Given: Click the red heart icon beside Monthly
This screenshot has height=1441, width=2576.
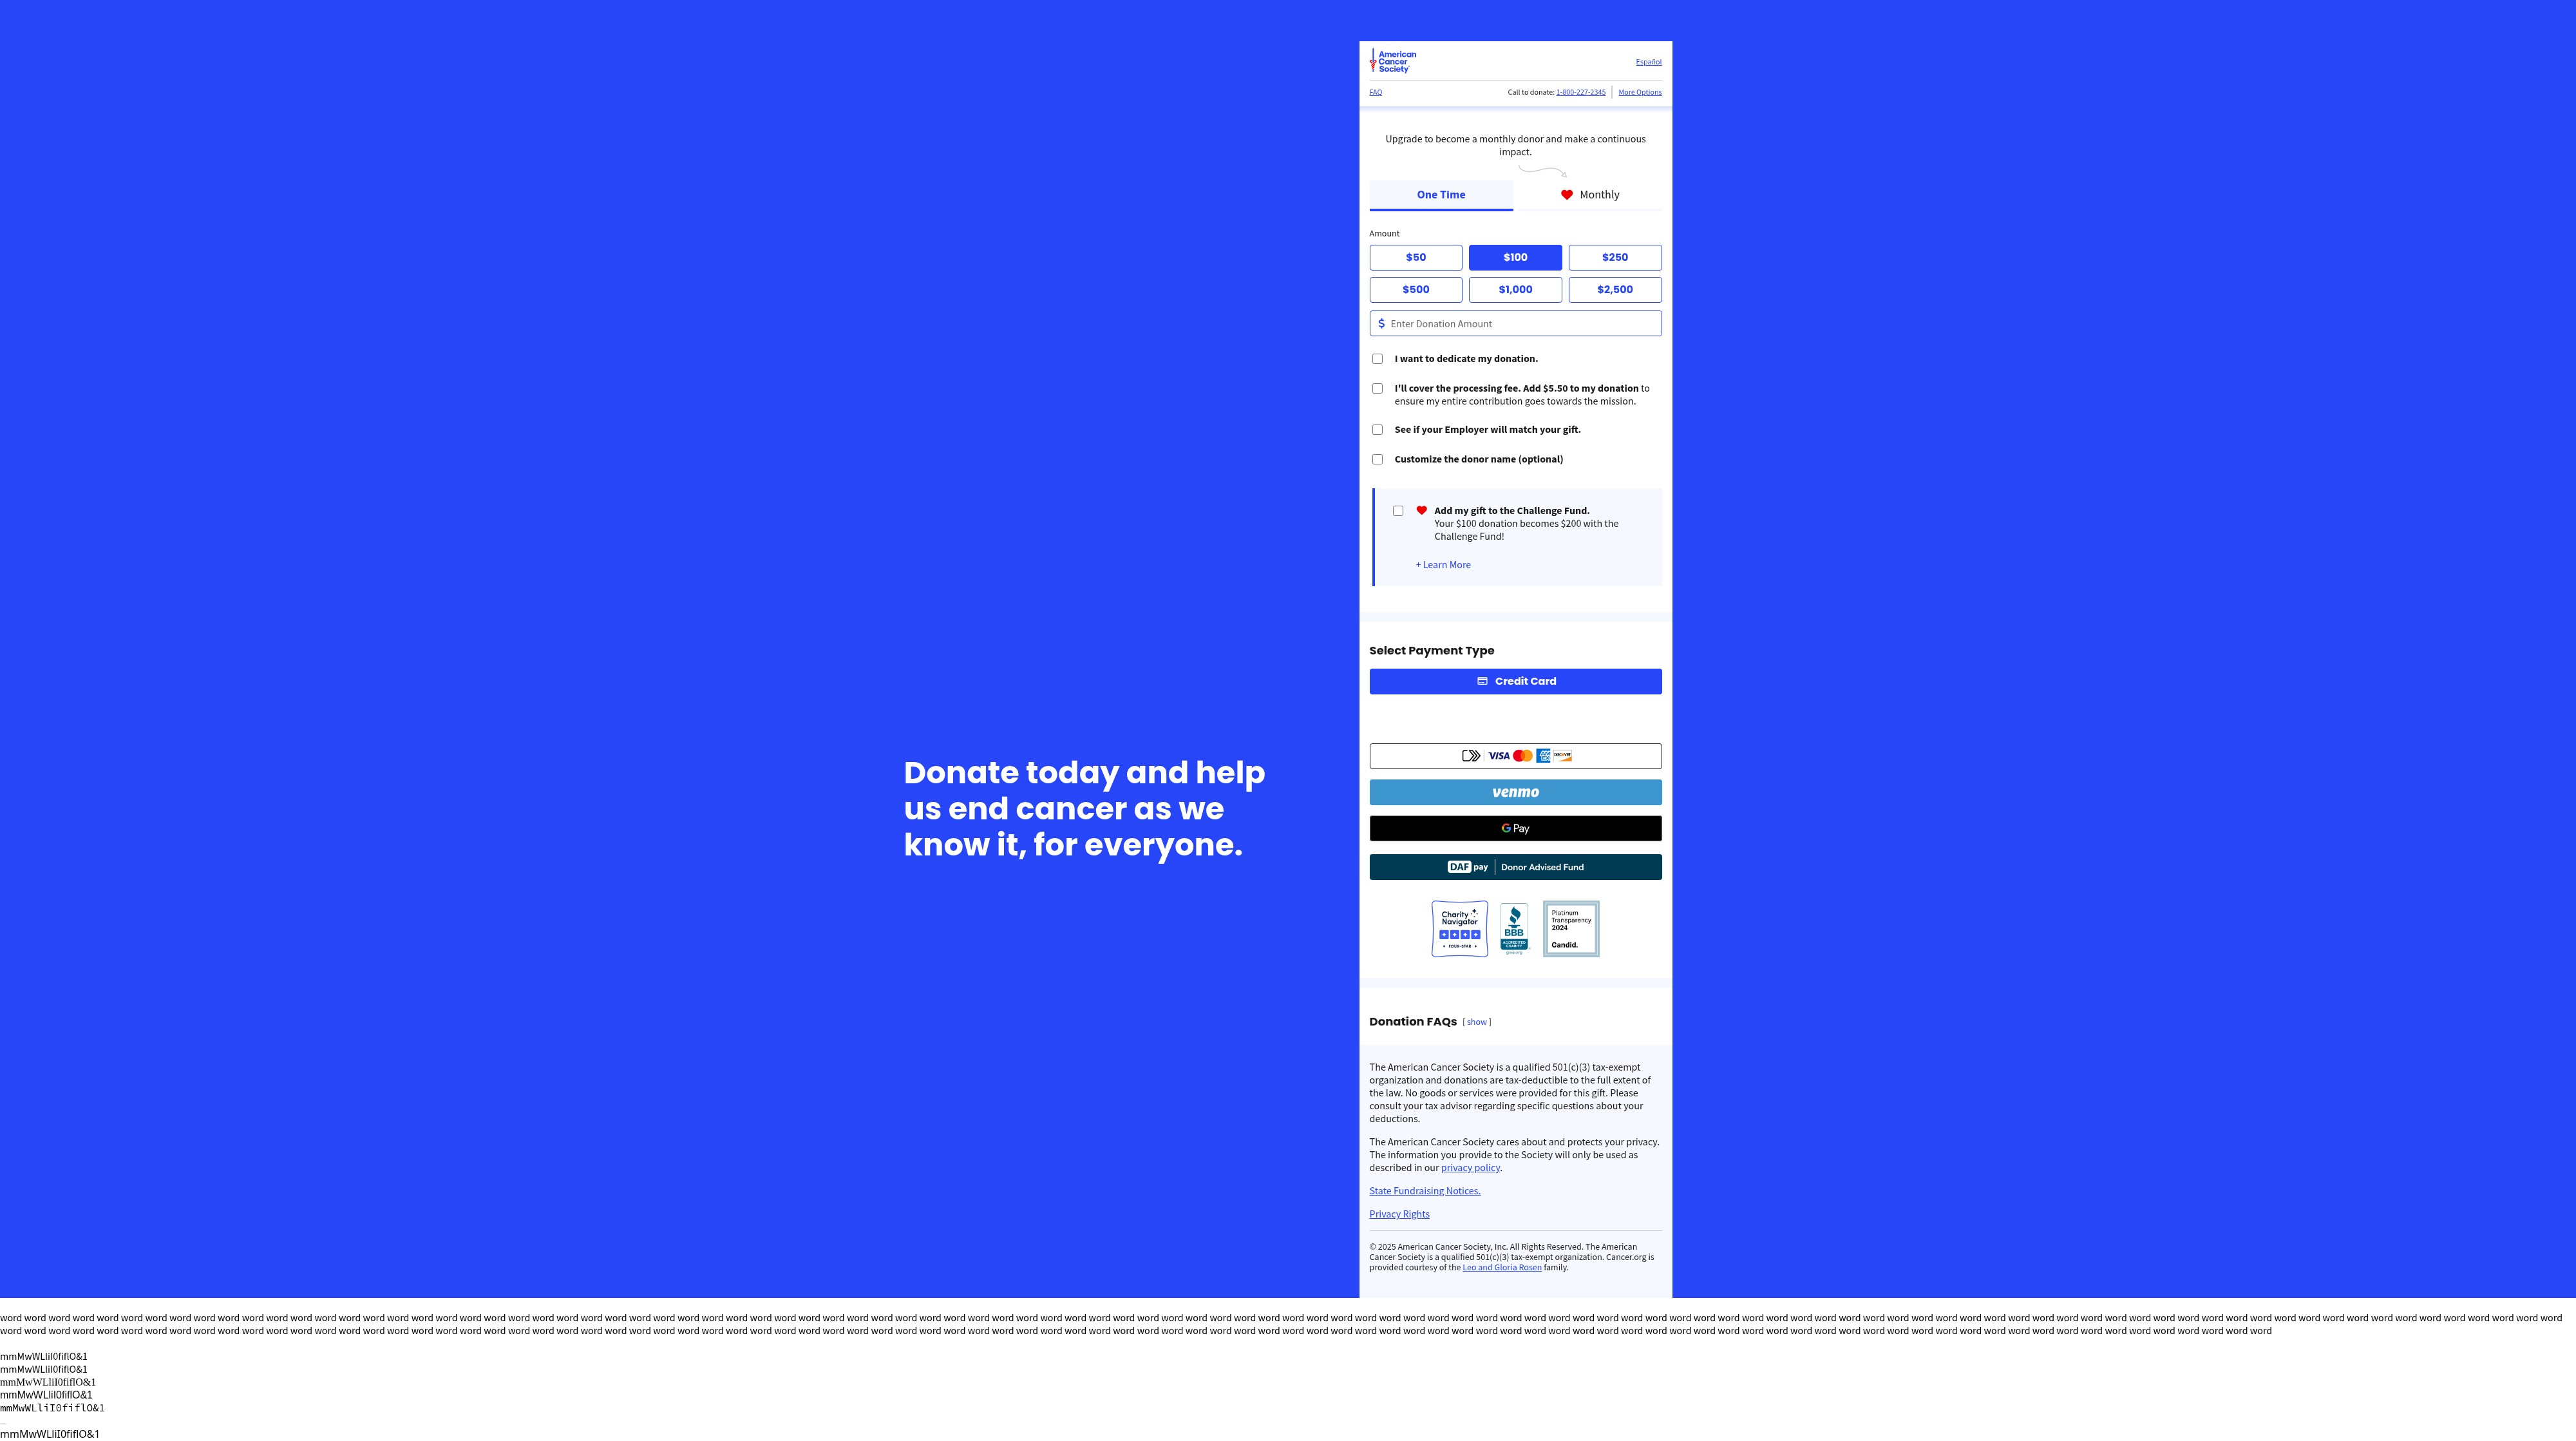Looking at the screenshot, I should click(x=1566, y=195).
